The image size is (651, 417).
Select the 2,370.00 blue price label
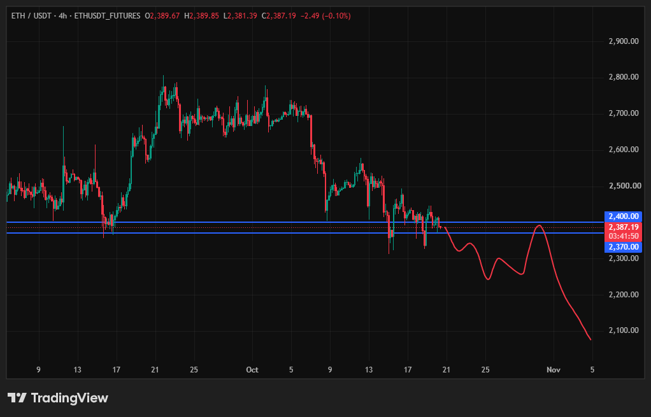point(623,247)
